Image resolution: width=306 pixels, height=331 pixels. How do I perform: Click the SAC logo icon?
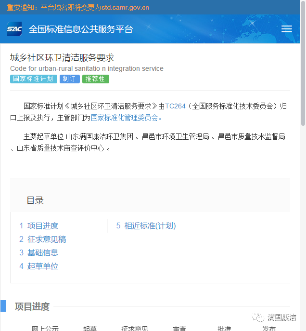click(x=14, y=29)
